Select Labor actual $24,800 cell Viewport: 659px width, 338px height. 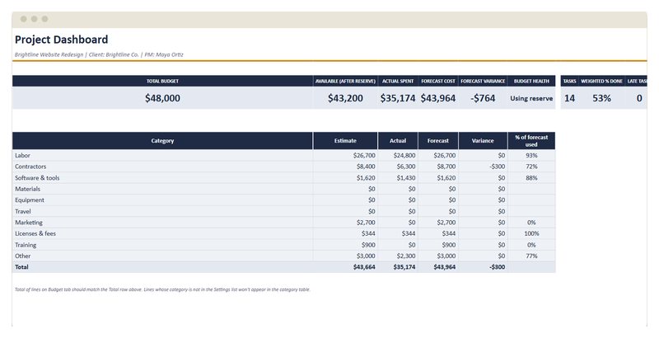tap(398, 156)
